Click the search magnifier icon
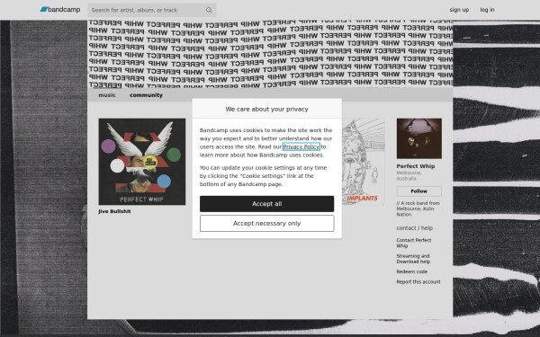Screen dimensions: 540x337 click(209, 10)
